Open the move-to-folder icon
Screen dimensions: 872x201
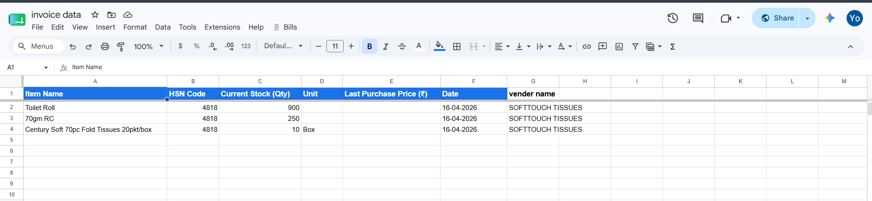[x=111, y=15]
